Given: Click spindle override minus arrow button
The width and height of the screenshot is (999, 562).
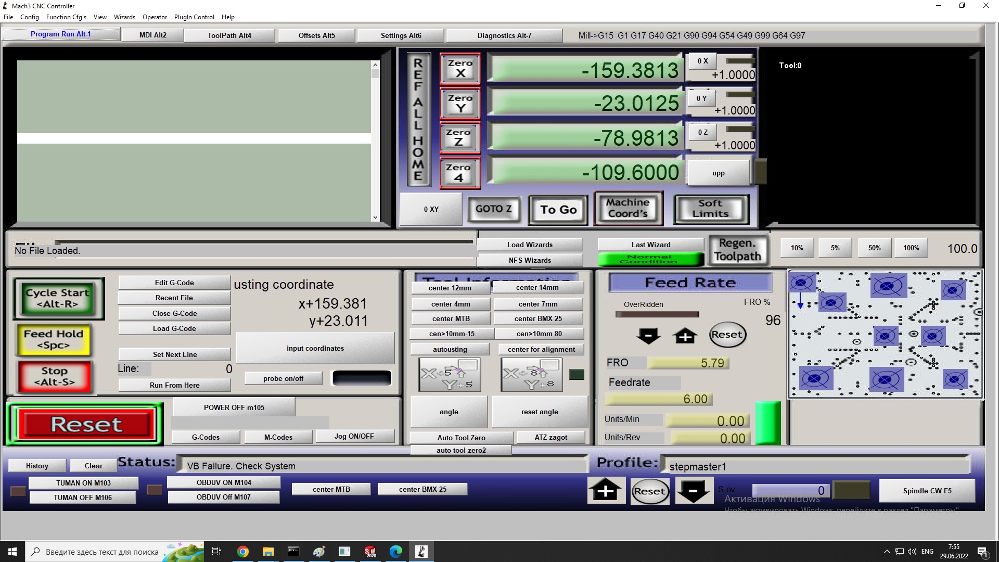Looking at the screenshot, I should point(694,491).
